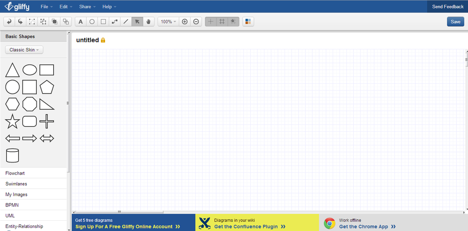Open Sign Up For A Free Gliffy Online Account link
The width and height of the screenshot is (468, 231).
coord(128,226)
